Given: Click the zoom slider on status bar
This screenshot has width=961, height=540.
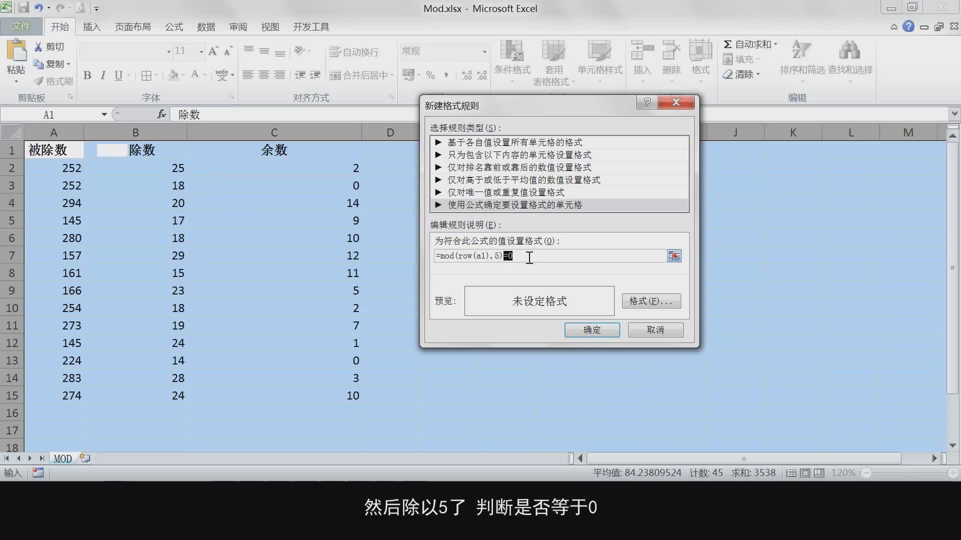Looking at the screenshot, I should point(910,473).
